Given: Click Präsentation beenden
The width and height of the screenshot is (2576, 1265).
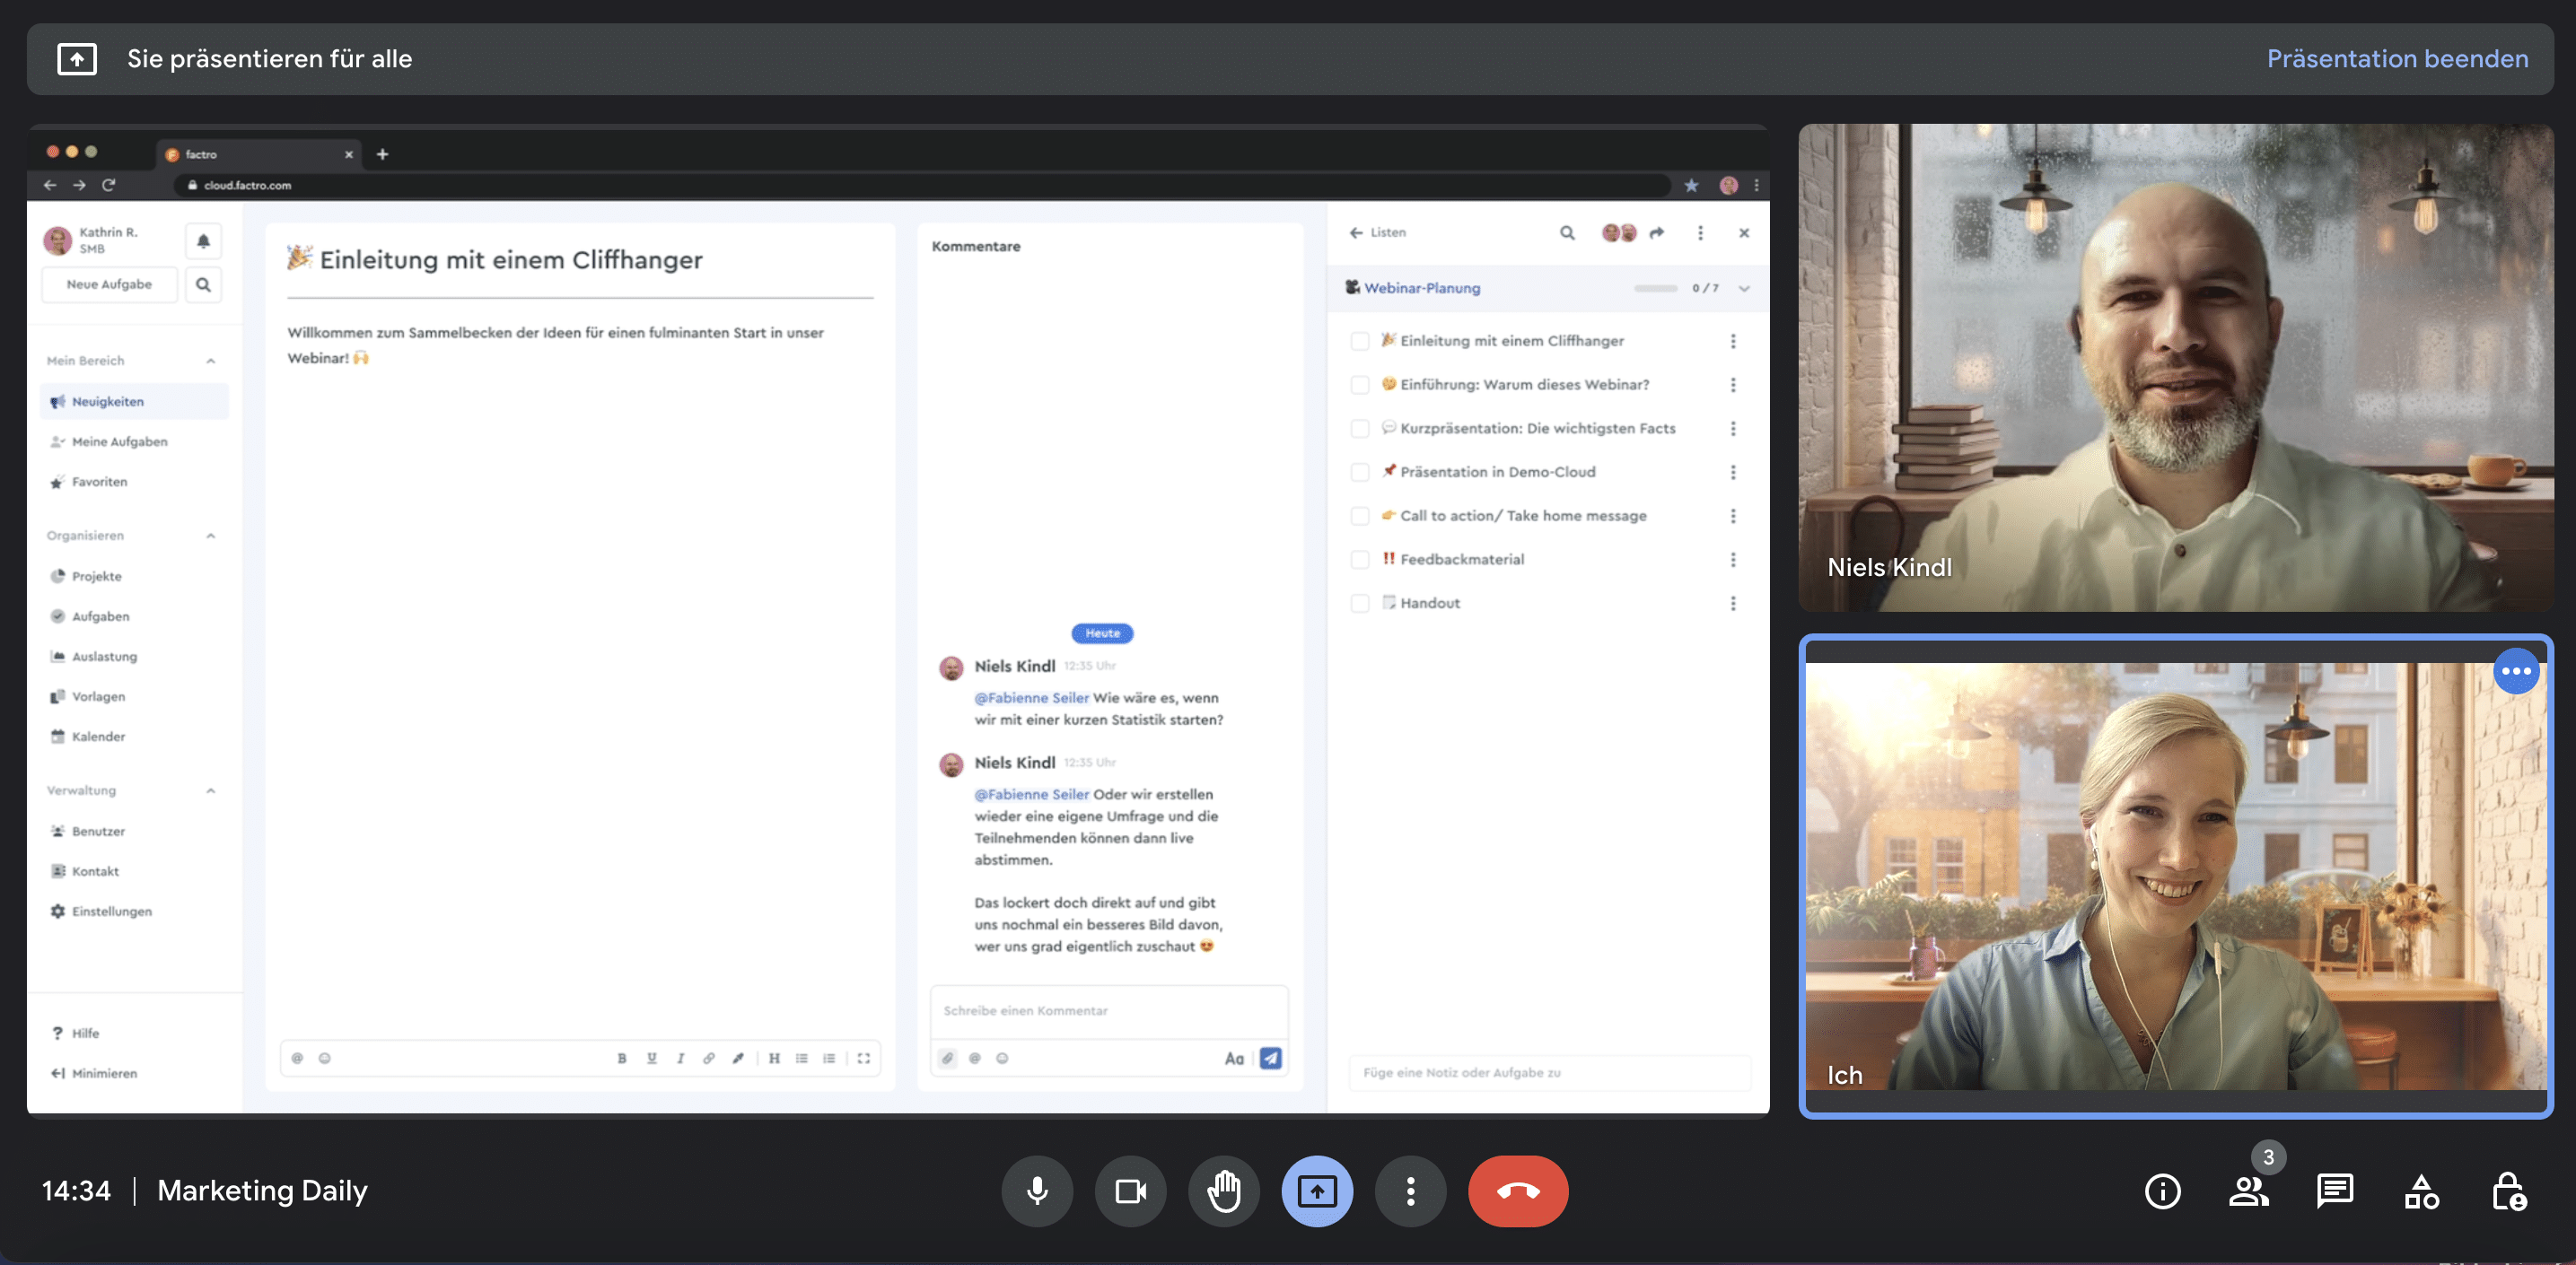Looking at the screenshot, I should click(x=2397, y=58).
